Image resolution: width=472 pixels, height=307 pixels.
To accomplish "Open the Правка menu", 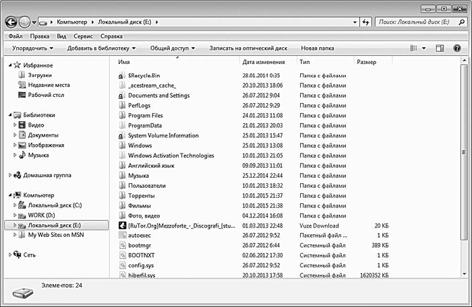I will point(39,36).
